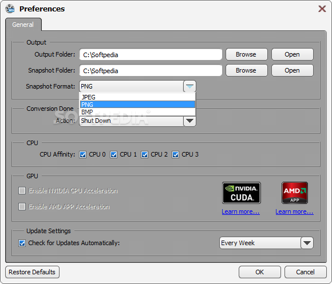Browse for the Snapshot Folder
332x284 pixels.
coord(247,70)
